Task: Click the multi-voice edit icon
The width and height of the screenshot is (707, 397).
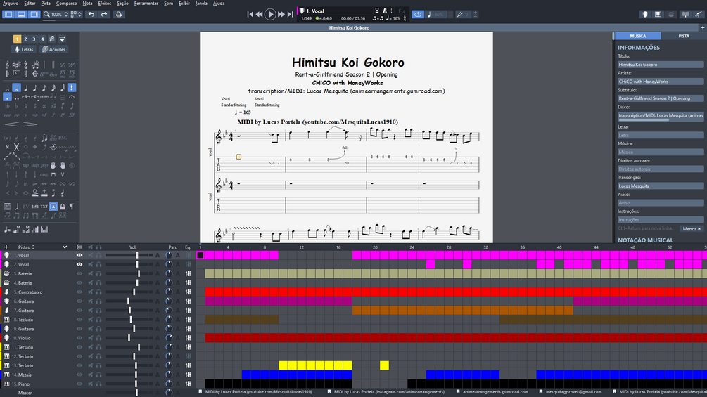Action: (52, 39)
